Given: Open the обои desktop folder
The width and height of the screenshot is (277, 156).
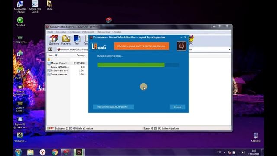Looking at the screenshot, I should 49,5.
